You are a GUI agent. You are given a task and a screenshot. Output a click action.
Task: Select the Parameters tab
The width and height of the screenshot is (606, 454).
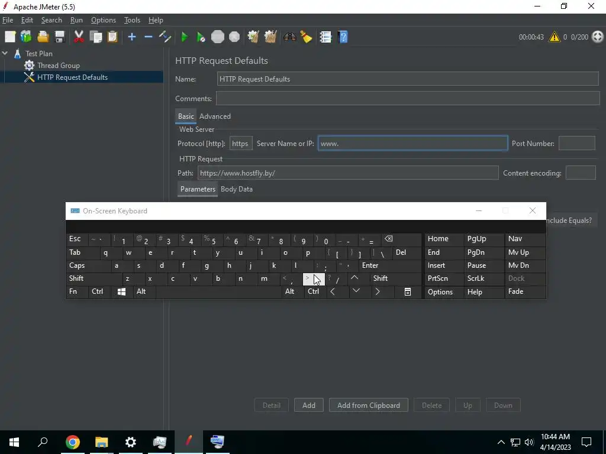point(198,189)
